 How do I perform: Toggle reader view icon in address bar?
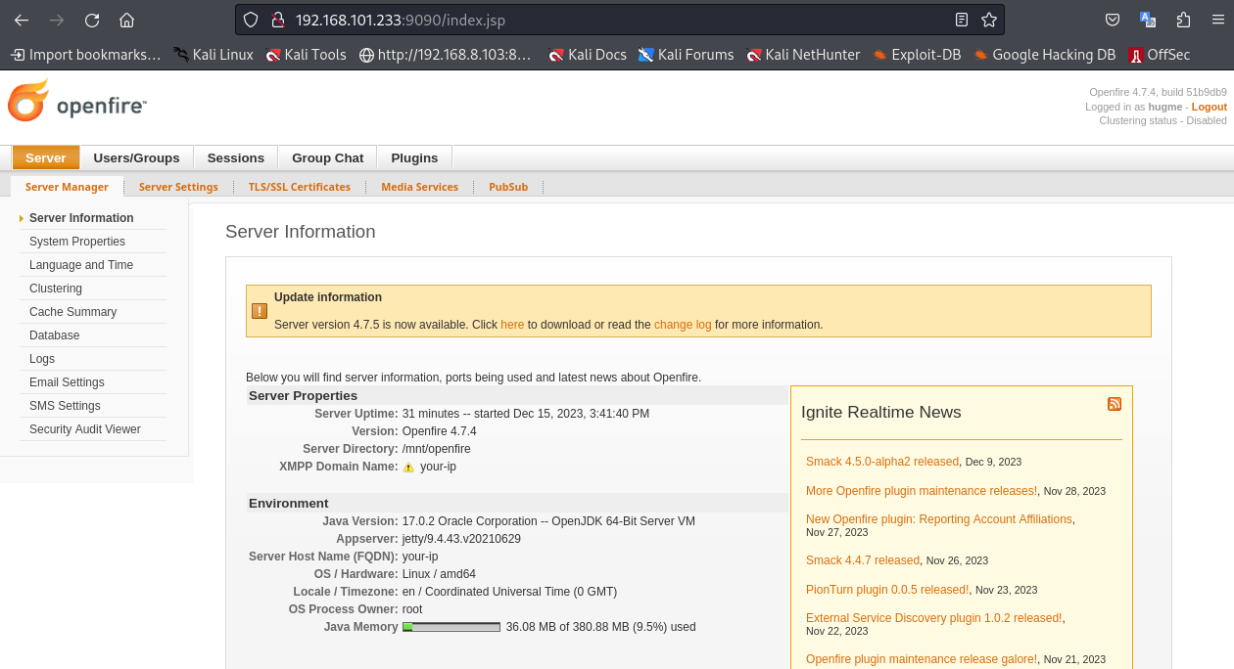point(962,20)
